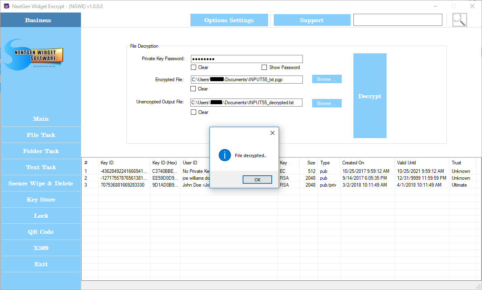
Task: Select the Lock sidebar item
Action: 41,216
